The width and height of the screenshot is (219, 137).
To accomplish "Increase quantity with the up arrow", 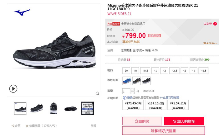I will 133,90.
